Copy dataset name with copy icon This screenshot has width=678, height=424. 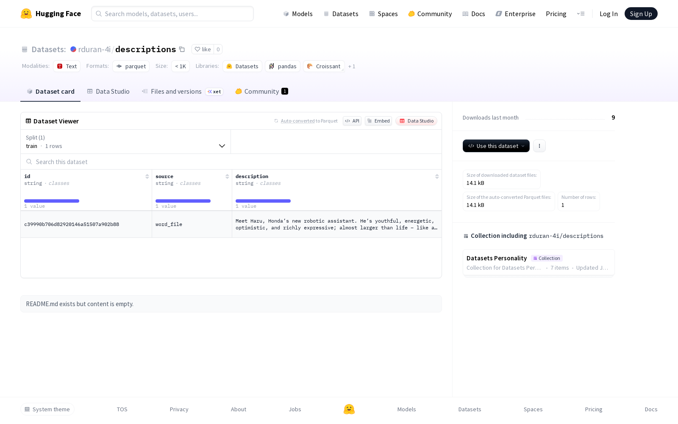coord(182,49)
